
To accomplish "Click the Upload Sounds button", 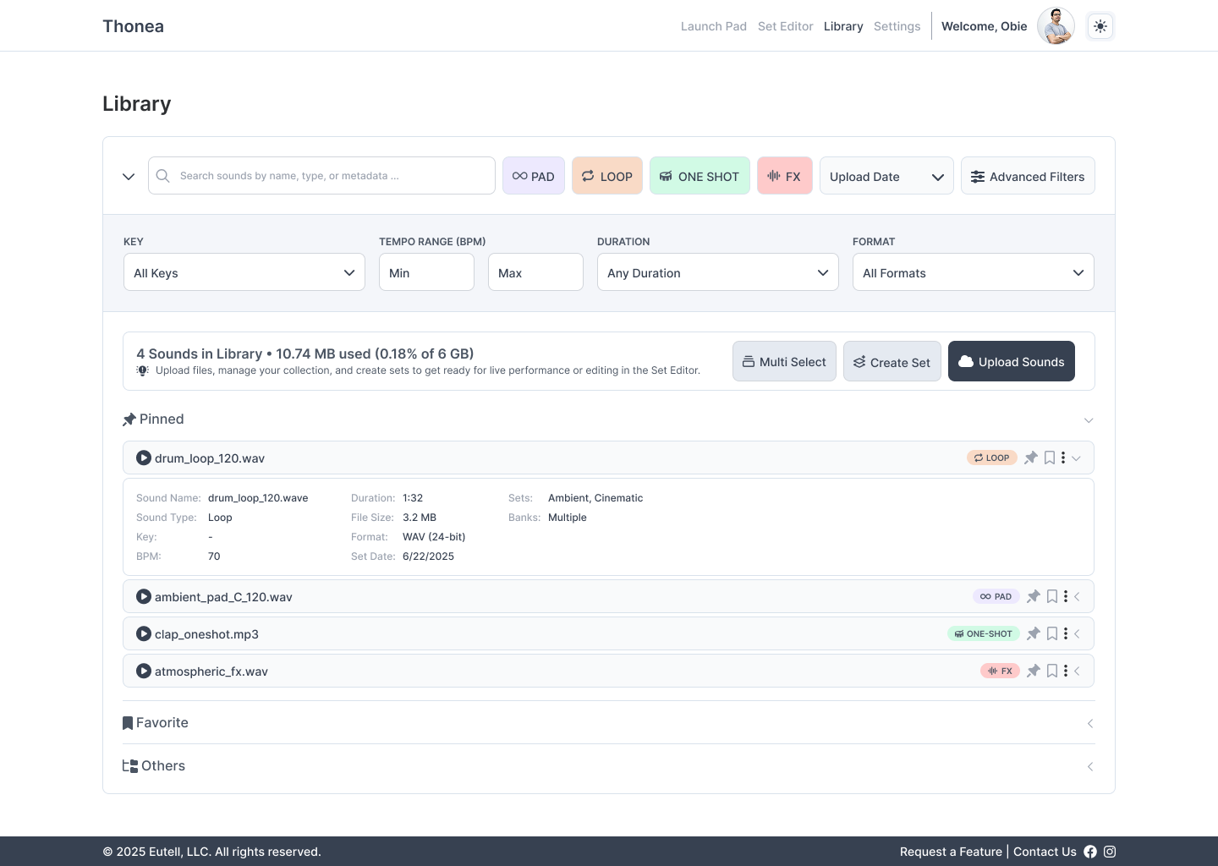I will pos(1012,361).
